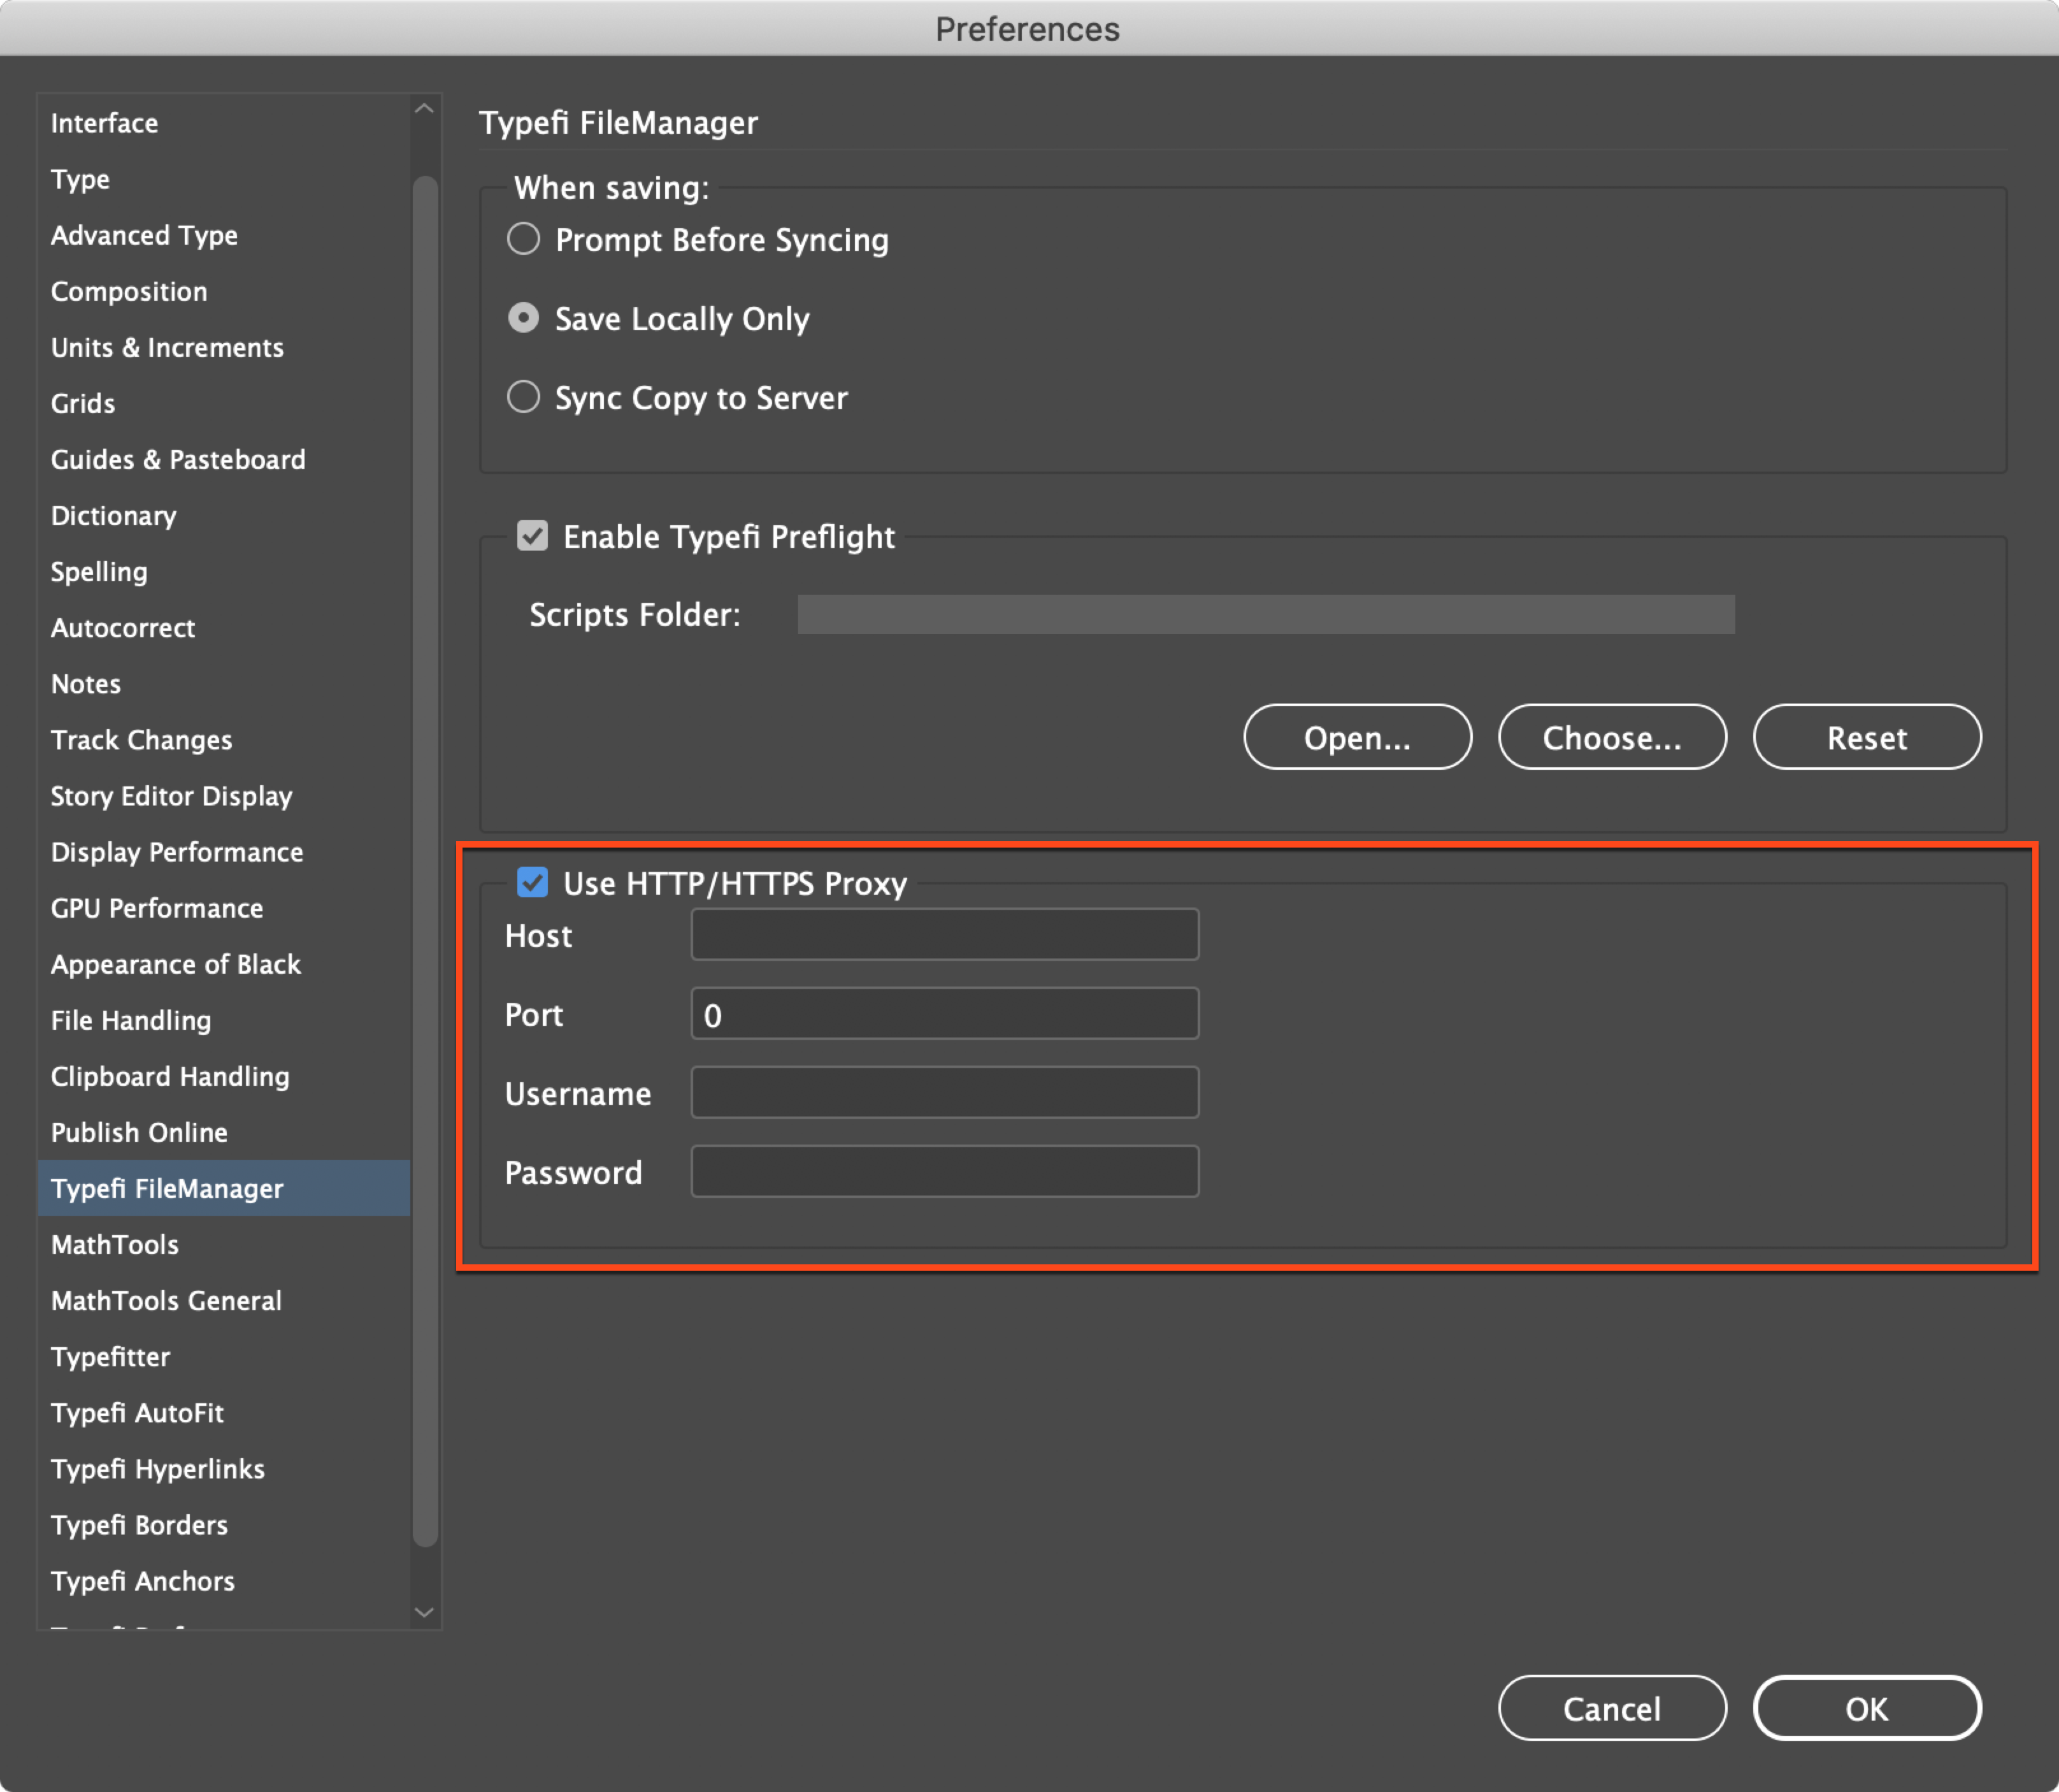Select Autocorrect in the category list
Screen dimensions: 2059x1792
pos(224,627)
